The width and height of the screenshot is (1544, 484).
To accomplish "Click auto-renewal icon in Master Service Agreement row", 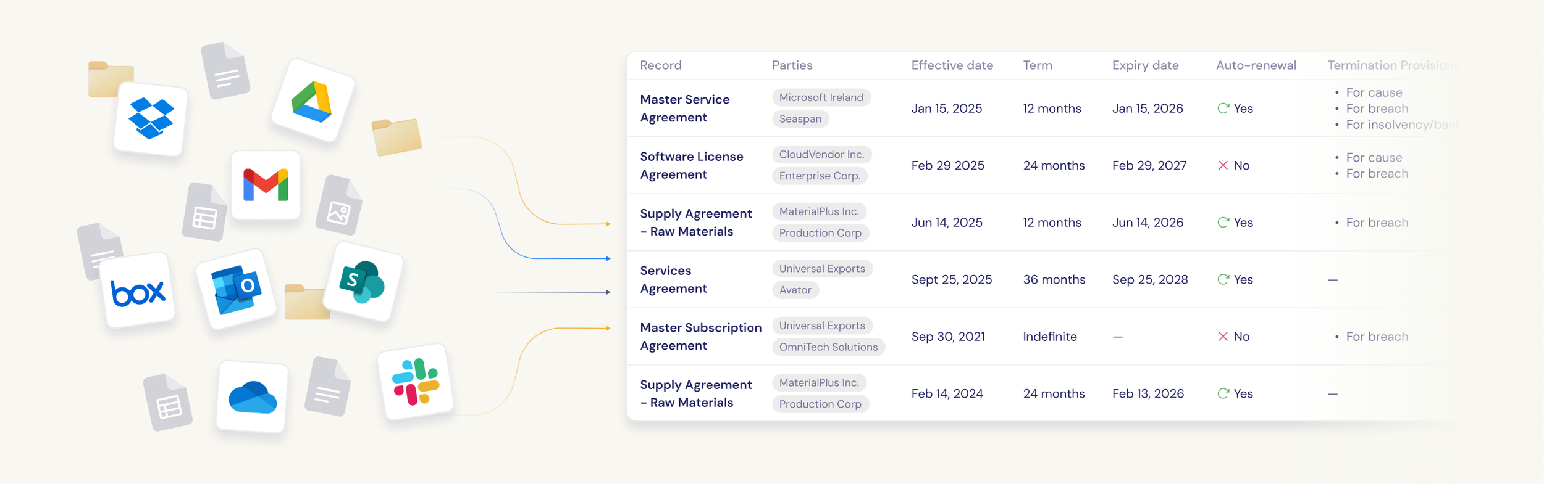I will [1223, 109].
